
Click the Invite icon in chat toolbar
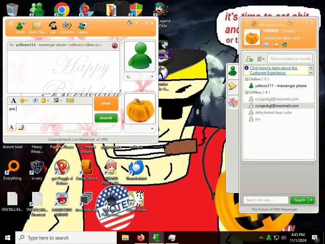pyautogui.click(x=20, y=27)
